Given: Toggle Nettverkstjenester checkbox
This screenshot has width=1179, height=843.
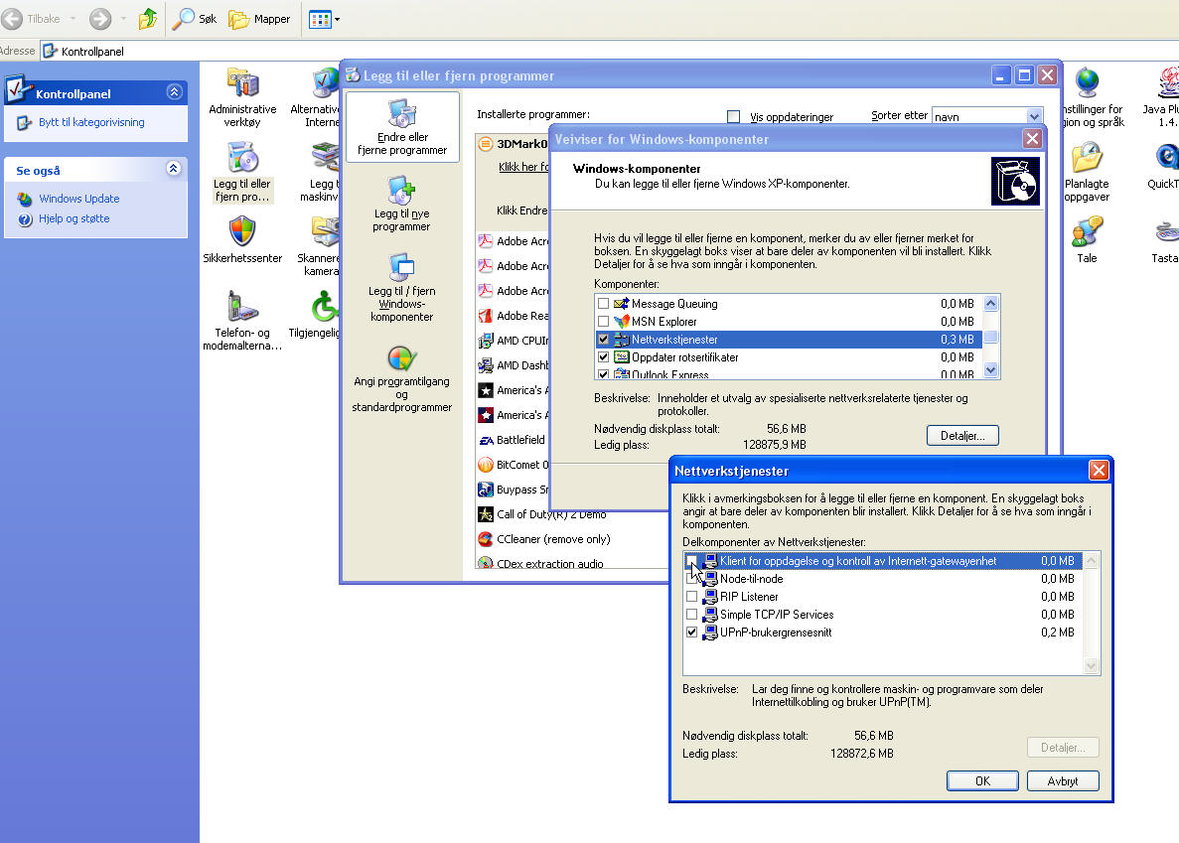Looking at the screenshot, I should [603, 340].
